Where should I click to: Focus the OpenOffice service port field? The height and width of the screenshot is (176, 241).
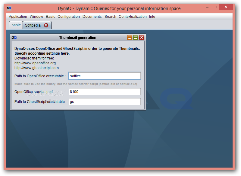pos(105,91)
